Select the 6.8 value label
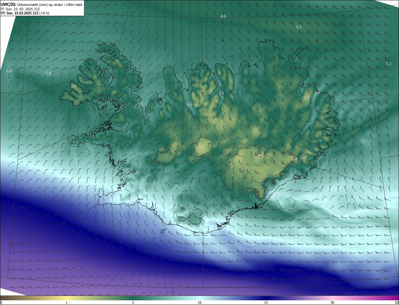 pos(48,73)
